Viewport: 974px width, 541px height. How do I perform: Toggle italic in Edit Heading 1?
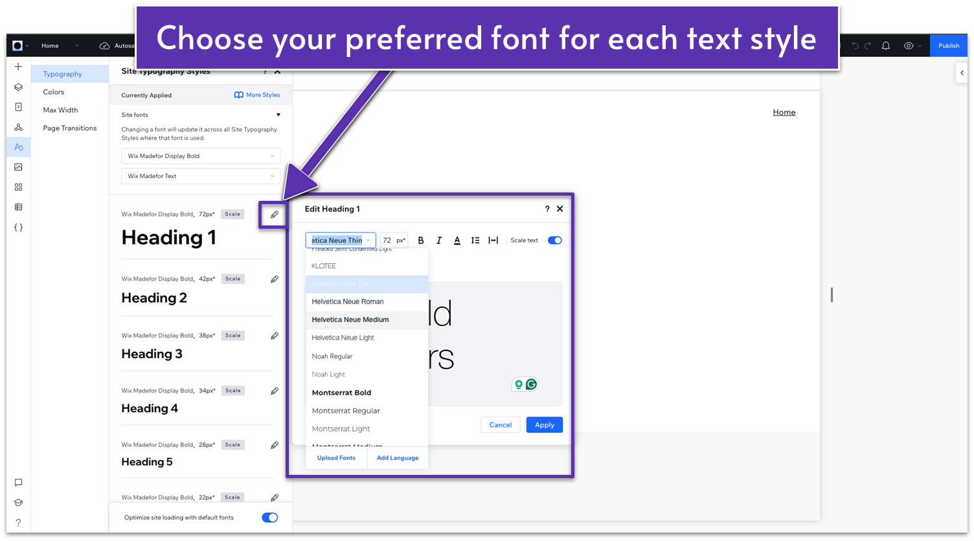click(439, 240)
